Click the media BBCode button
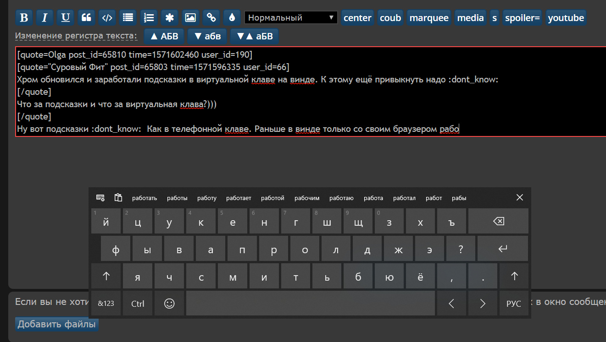 click(x=471, y=18)
